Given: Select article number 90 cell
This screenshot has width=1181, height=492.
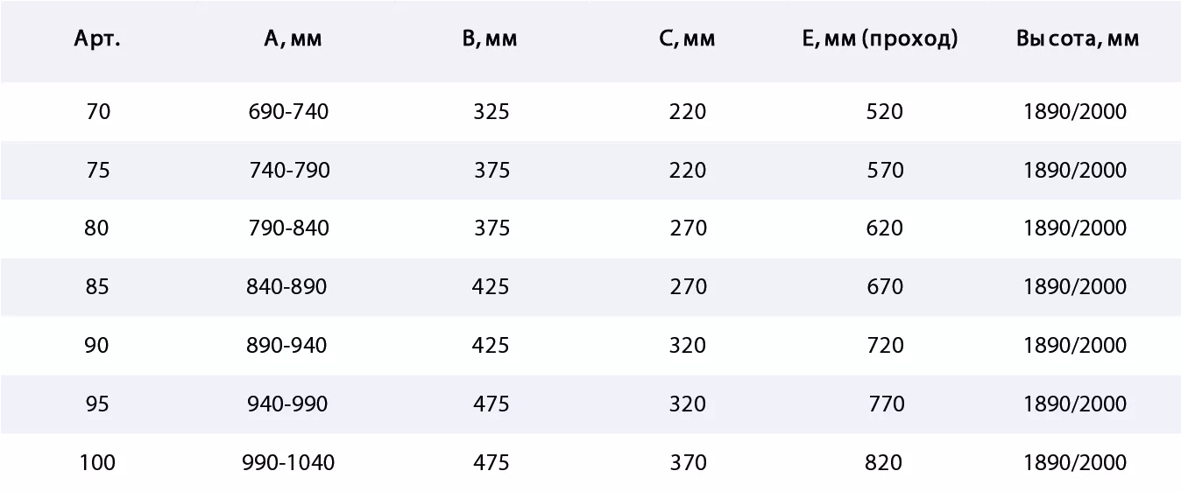Looking at the screenshot, I should click(x=97, y=346).
